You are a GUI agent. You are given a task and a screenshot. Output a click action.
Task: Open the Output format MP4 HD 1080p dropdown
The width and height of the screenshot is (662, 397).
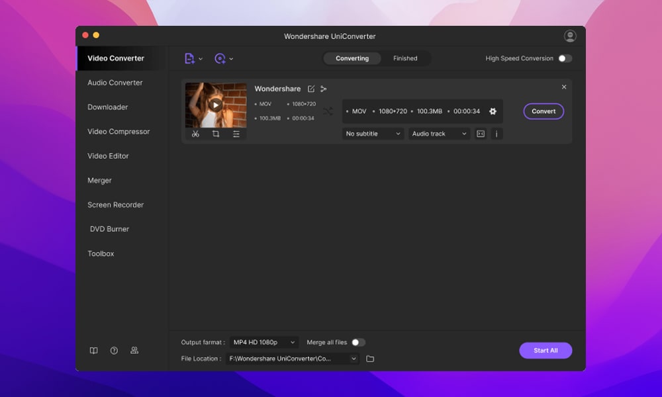coord(263,342)
